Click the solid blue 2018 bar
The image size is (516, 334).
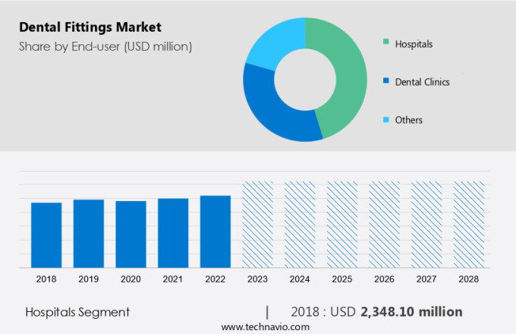pyautogui.click(x=46, y=235)
